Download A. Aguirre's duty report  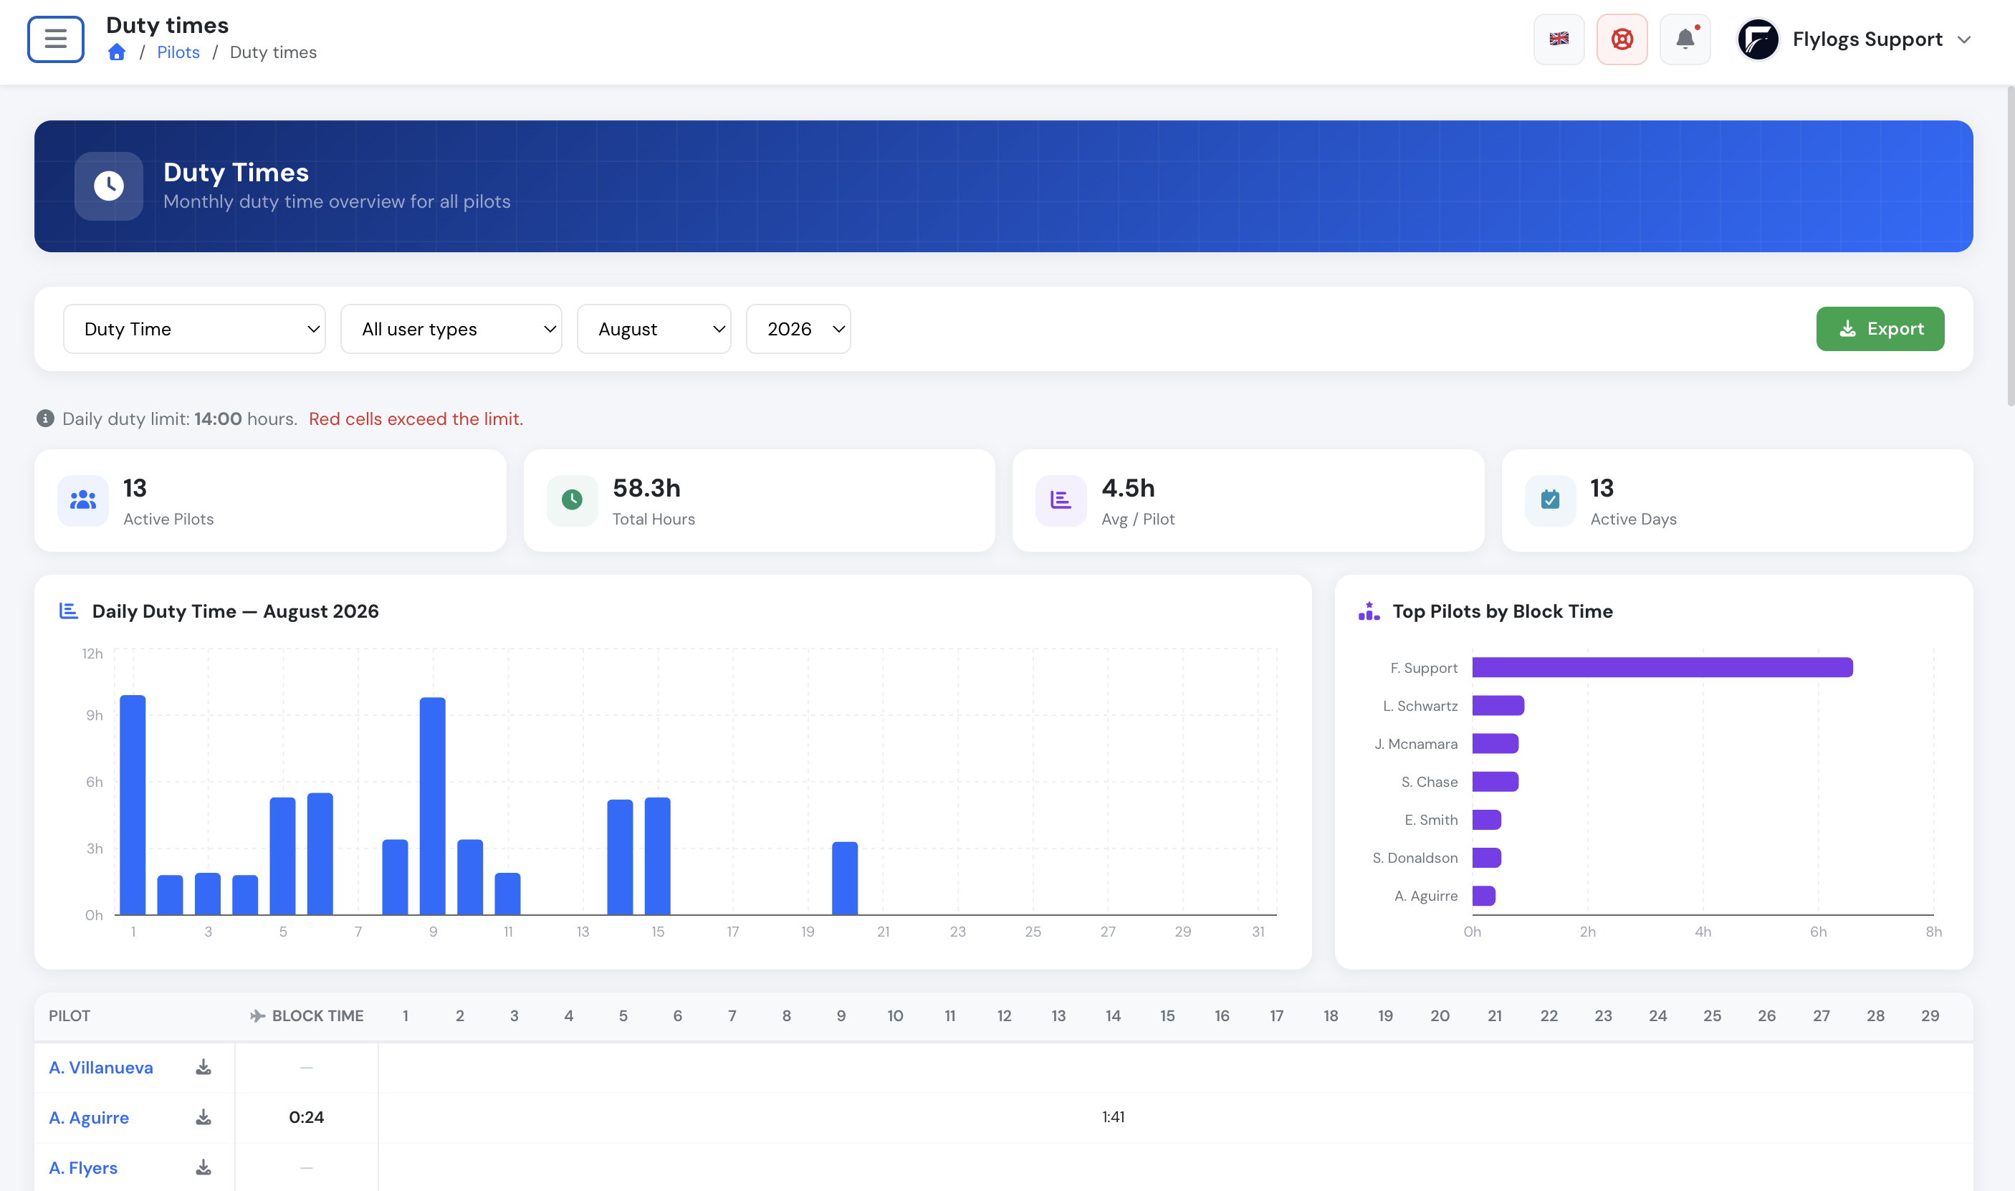[204, 1117]
